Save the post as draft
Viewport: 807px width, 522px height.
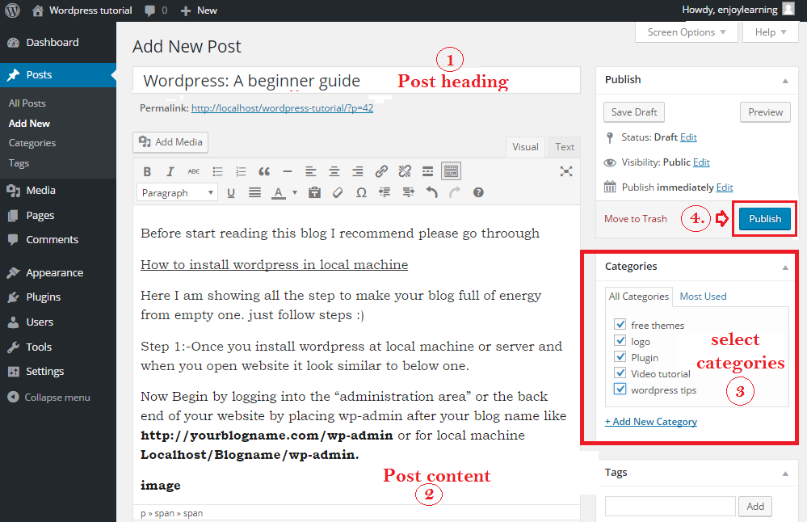(x=634, y=112)
